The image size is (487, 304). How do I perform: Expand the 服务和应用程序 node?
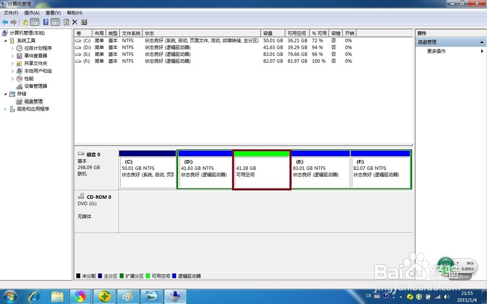5,108
